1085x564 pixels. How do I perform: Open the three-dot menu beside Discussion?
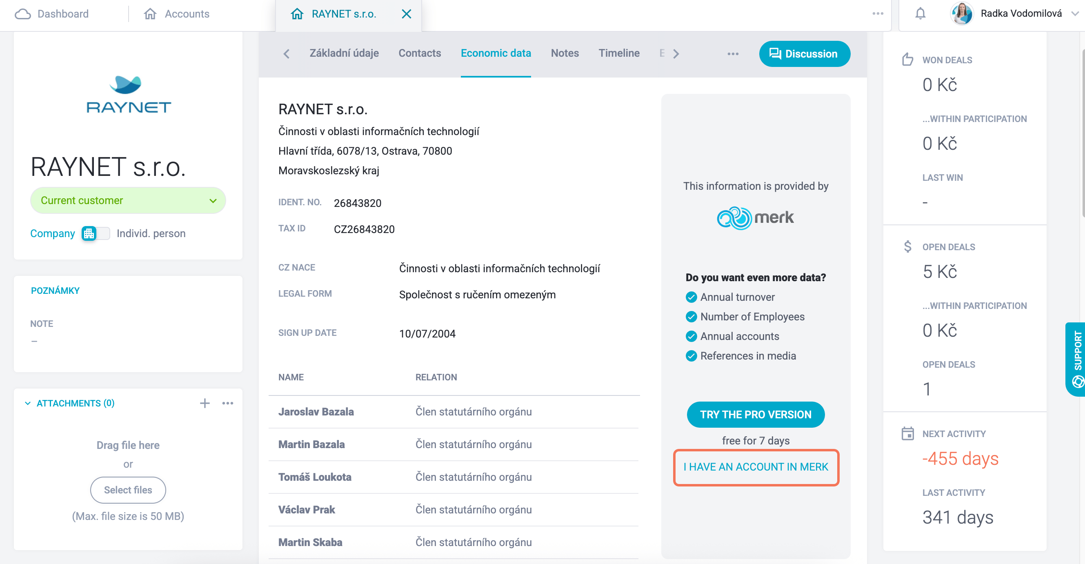point(733,54)
